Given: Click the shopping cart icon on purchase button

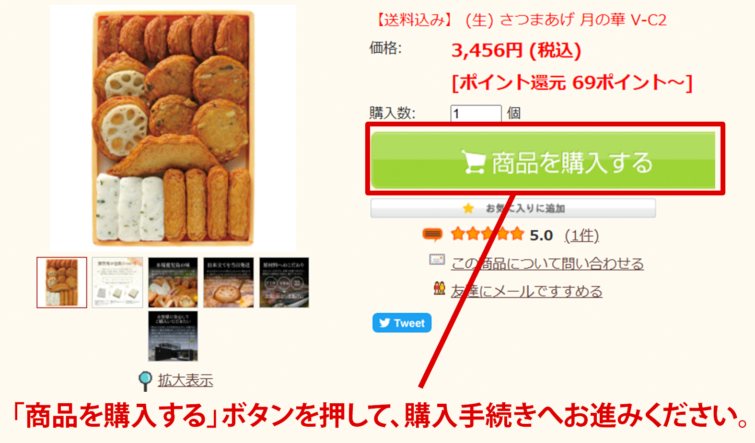Looking at the screenshot, I should click(473, 162).
